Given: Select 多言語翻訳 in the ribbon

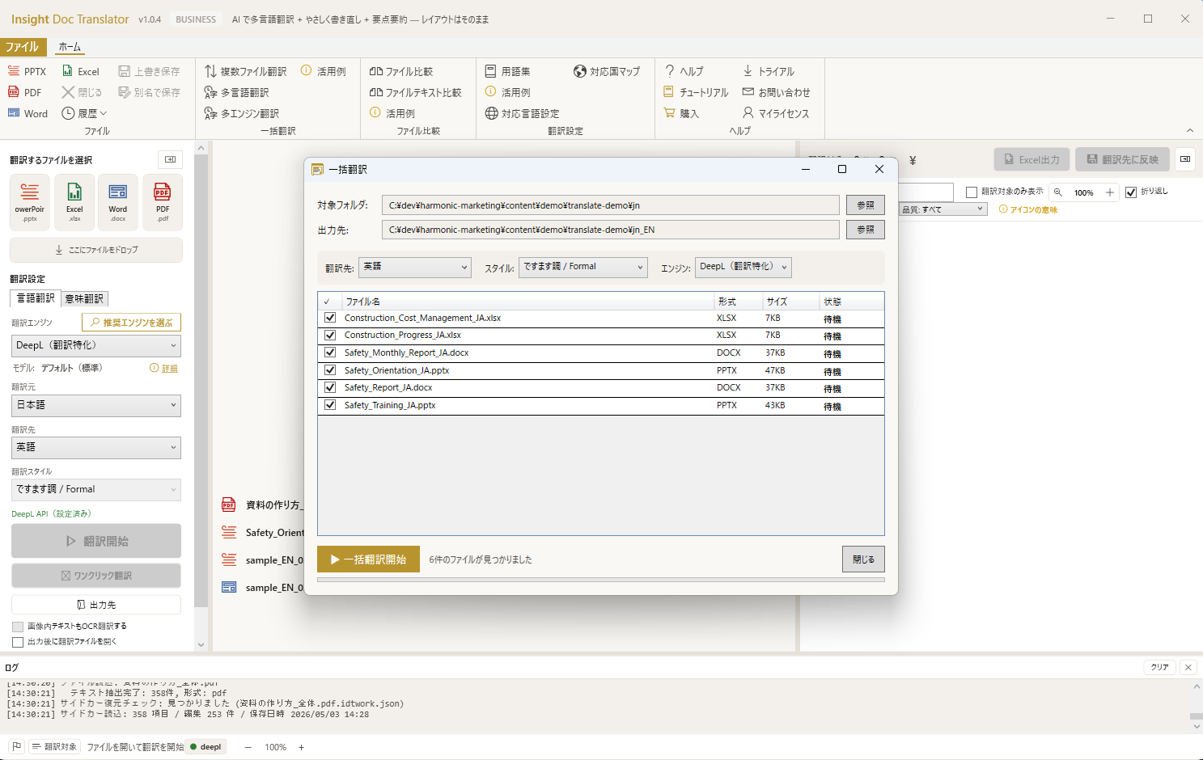Looking at the screenshot, I should pos(236,92).
